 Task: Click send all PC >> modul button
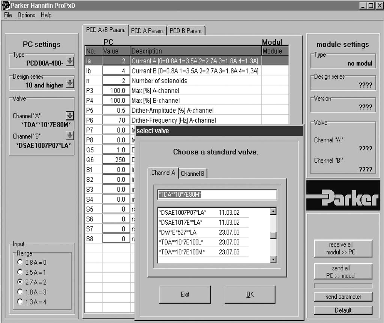343,272
